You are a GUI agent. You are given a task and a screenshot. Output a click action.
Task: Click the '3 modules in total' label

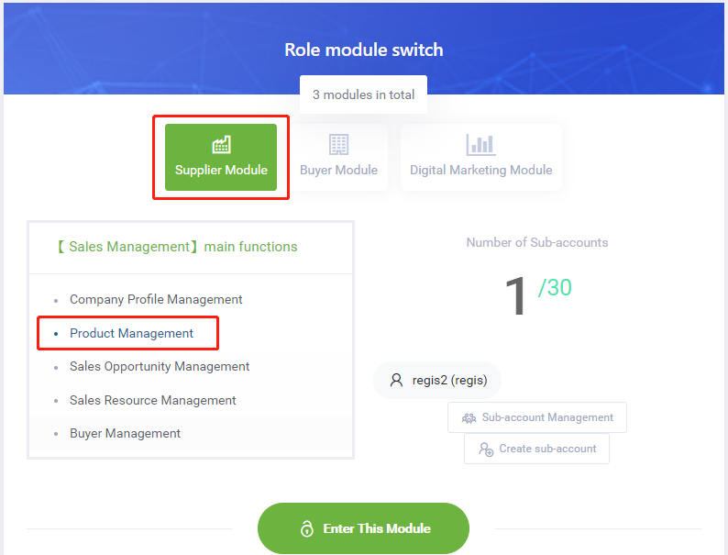tap(363, 94)
